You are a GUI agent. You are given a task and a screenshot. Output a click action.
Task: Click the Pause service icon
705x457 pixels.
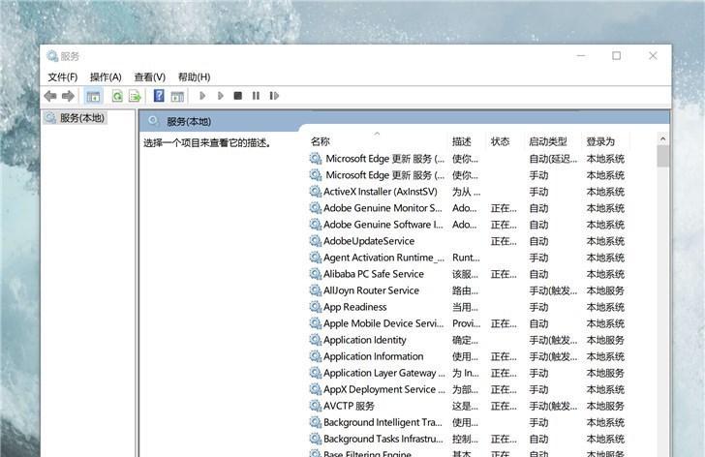(x=256, y=96)
